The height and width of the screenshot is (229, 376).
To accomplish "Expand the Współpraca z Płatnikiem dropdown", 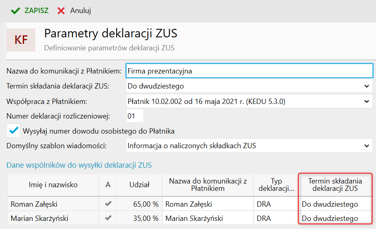I will click(x=249, y=101).
